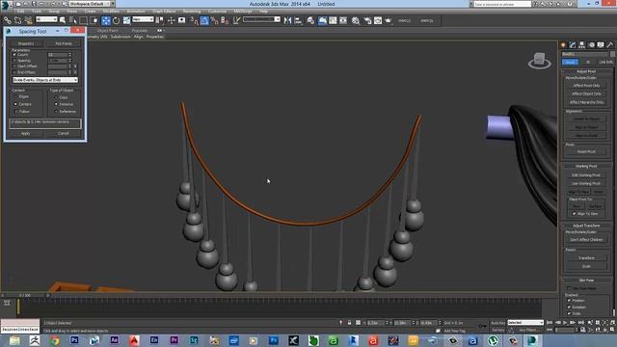Screen dimensions: 617x347
Task: Open the Group menu
Action: tap(54, 12)
